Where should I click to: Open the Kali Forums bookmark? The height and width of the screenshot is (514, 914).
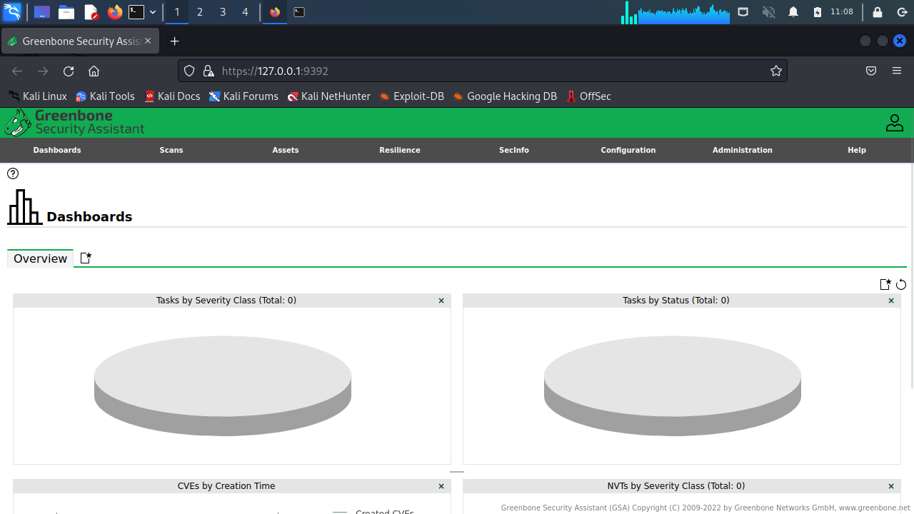[x=243, y=96]
